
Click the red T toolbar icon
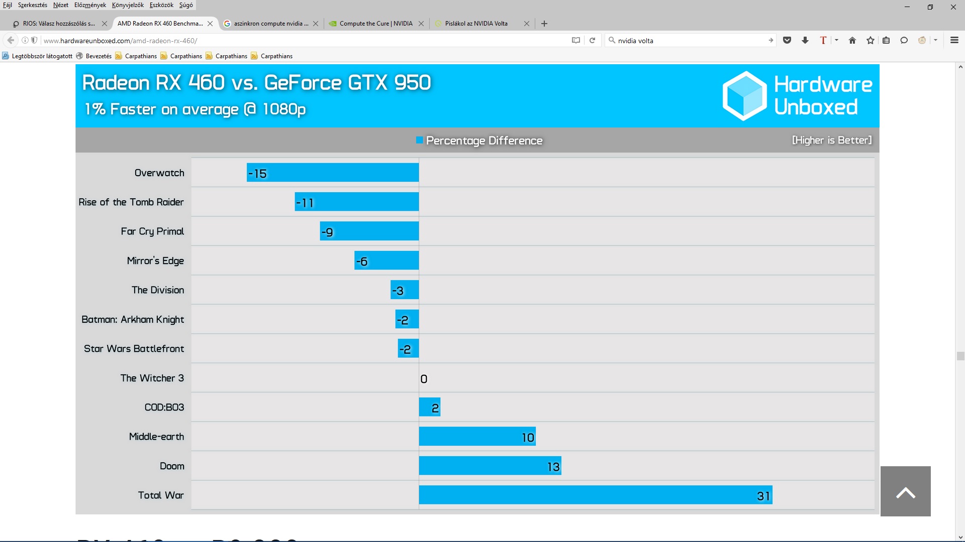coord(823,40)
